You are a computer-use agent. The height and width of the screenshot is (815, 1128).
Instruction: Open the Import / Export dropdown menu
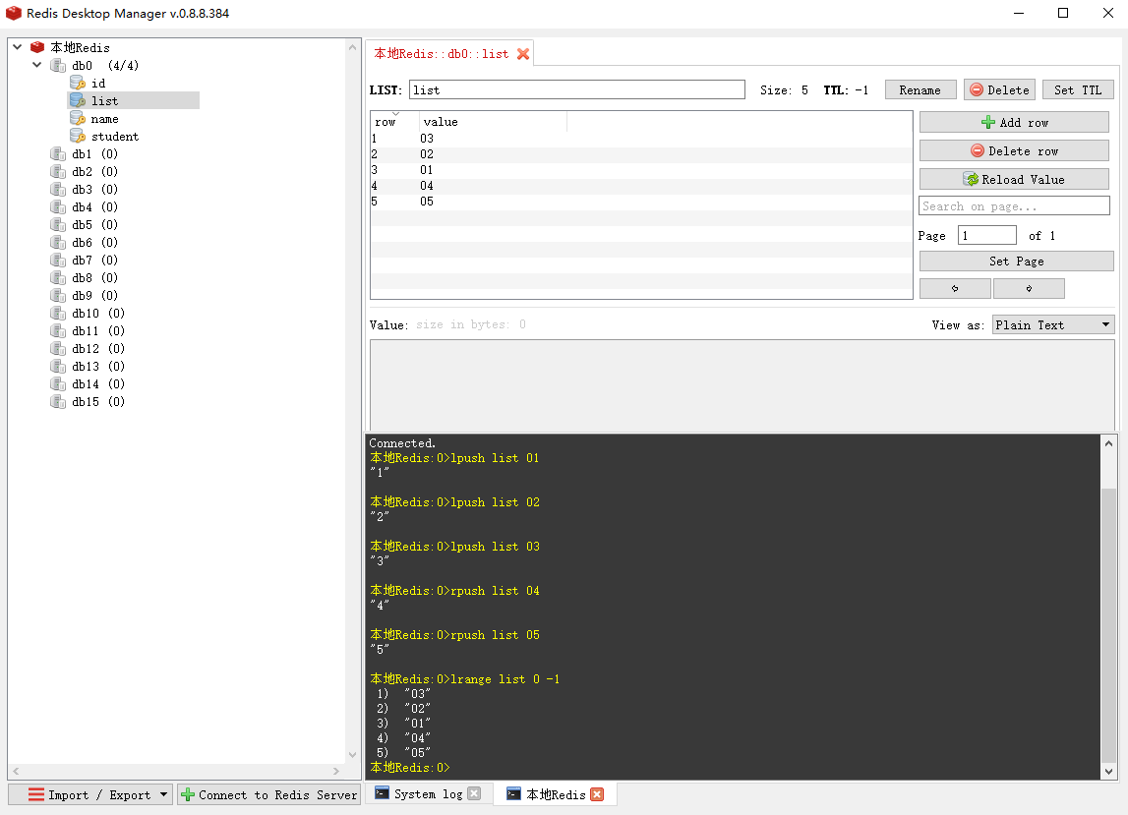coord(90,795)
